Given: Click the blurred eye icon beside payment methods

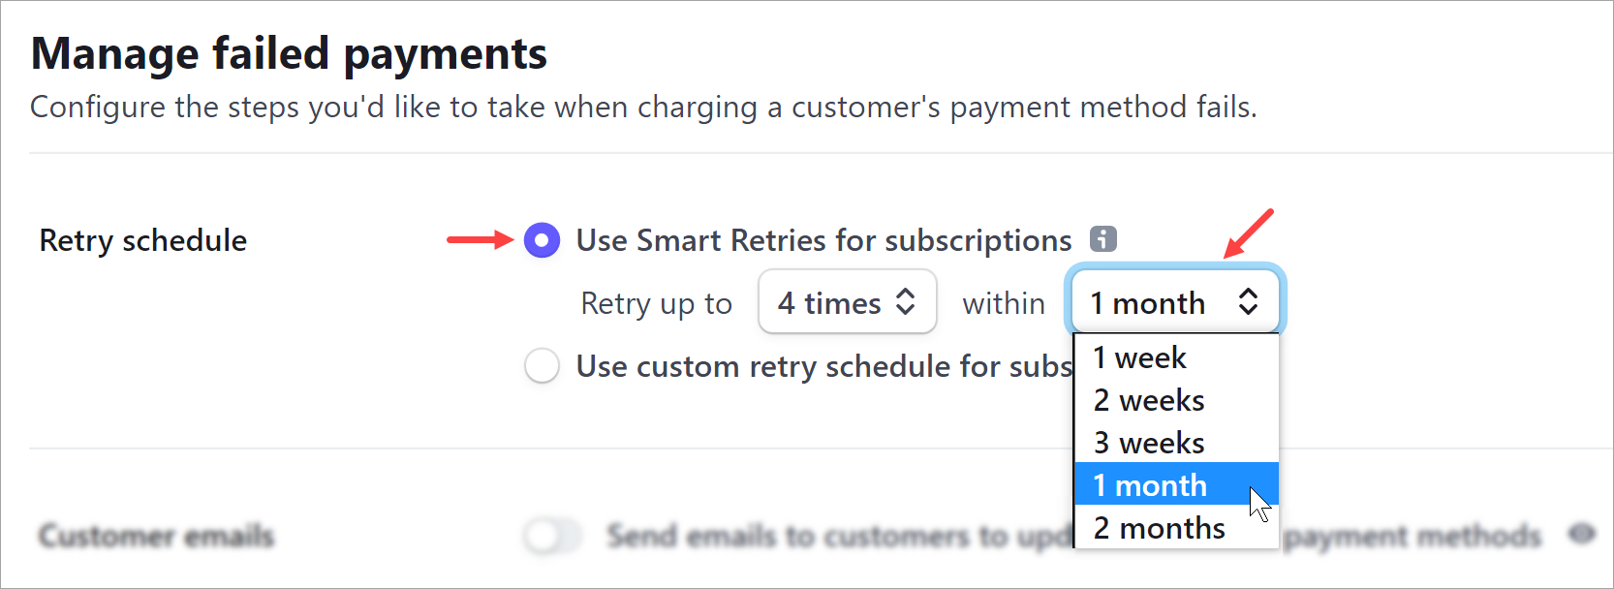Looking at the screenshot, I should pyautogui.click(x=1582, y=534).
